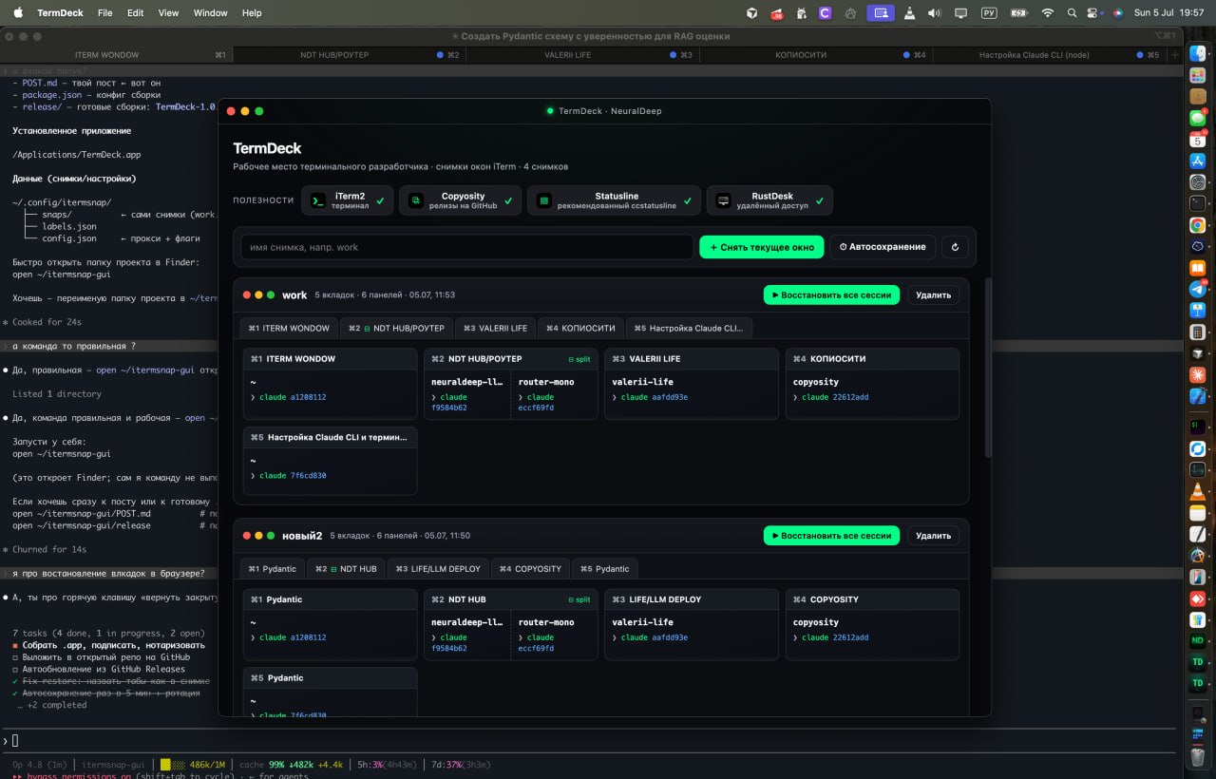Screen dimensions: 1216x779
Task: Open the Calendar icon in the Dock
Action: click(1198, 140)
